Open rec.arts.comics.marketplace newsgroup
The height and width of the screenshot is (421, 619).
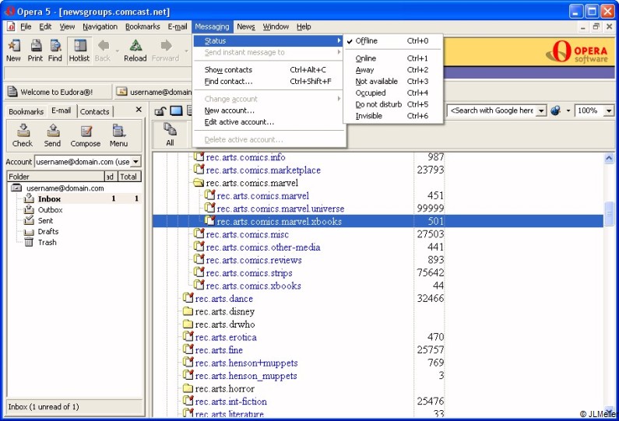(263, 170)
